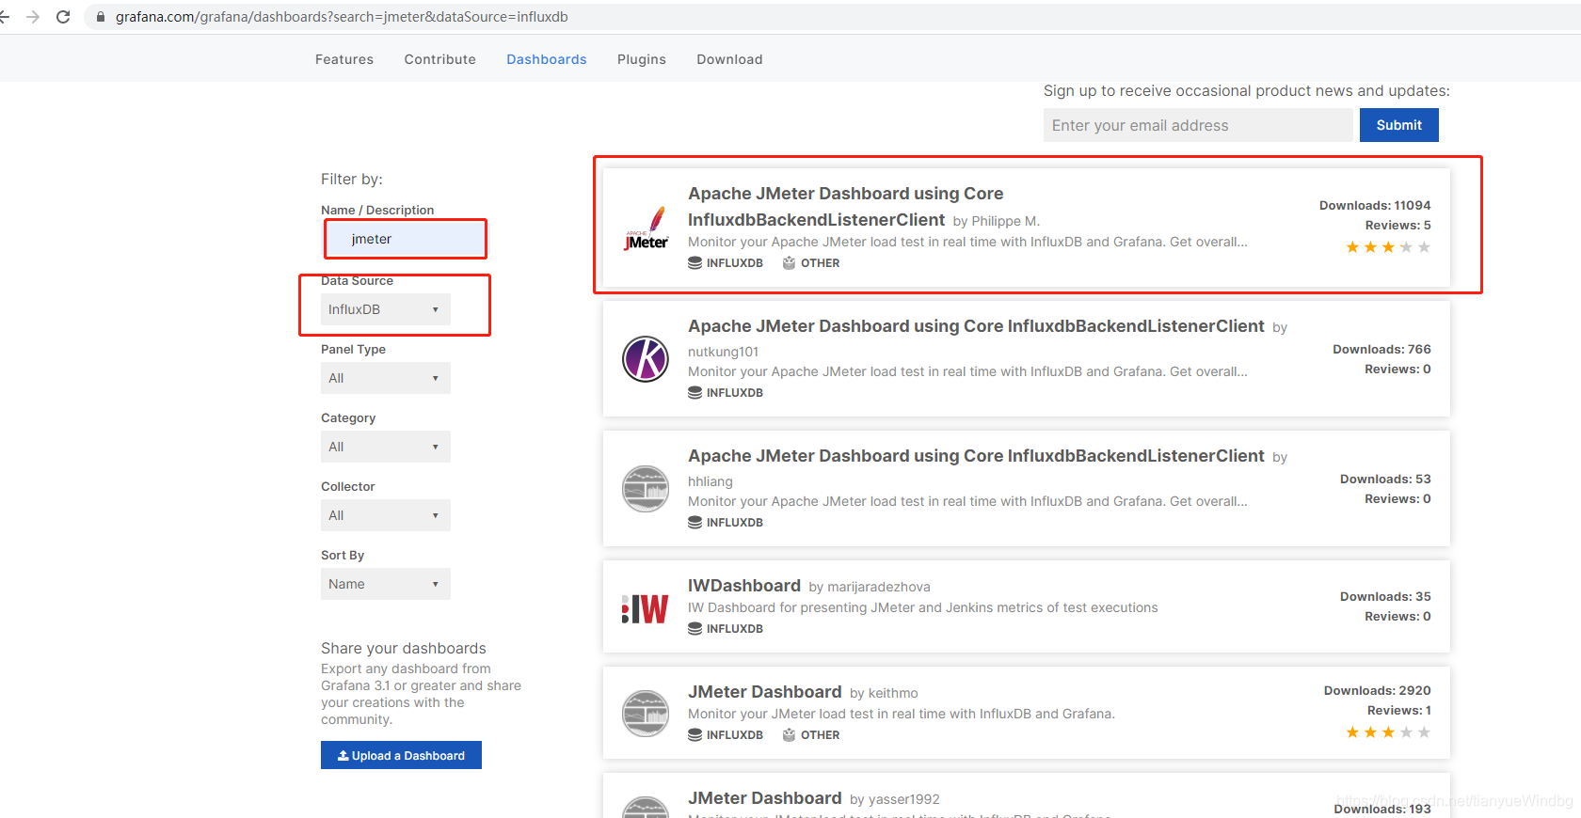This screenshot has width=1581, height=818.
Task: Open the Features menu item
Action: click(x=344, y=59)
